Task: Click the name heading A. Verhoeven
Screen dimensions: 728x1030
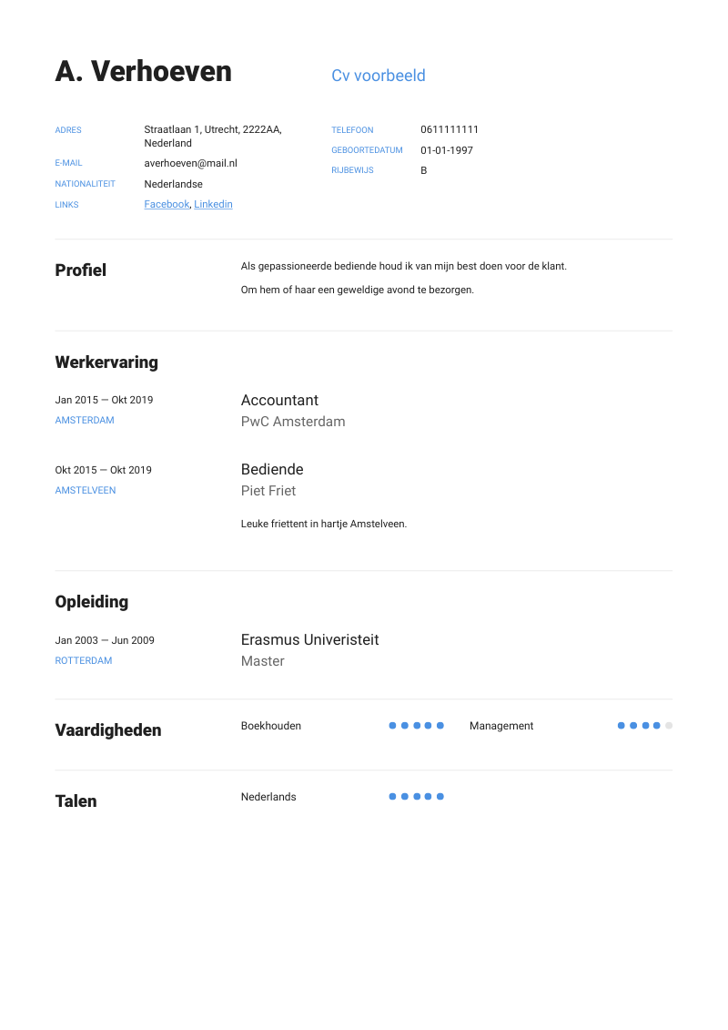Action: (x=144, y=71)
